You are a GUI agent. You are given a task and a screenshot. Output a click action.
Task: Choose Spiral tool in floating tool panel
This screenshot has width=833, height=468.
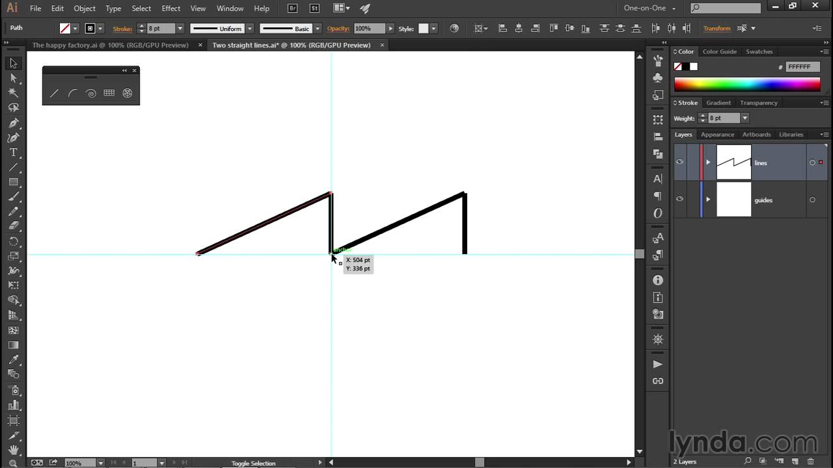pyautogui.click(x=91, y=94)
